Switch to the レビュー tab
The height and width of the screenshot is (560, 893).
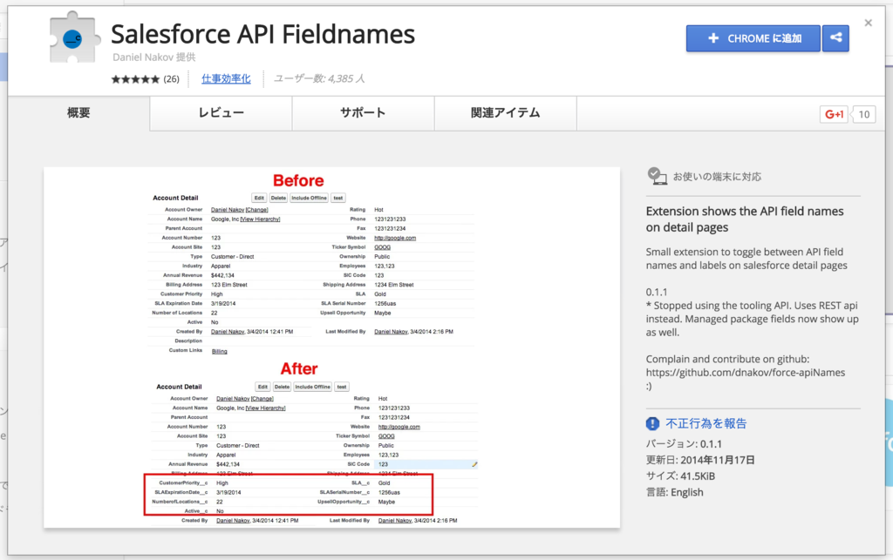pyautogui.click(x=221, y=113)
